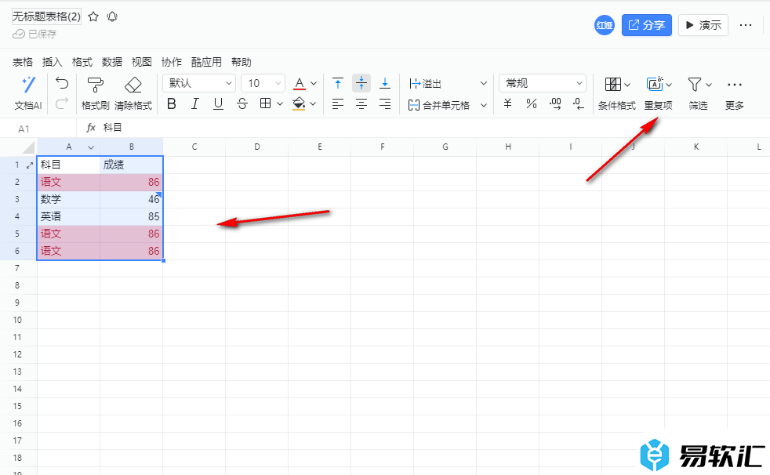This screenshot has height=475, width=770.
Task: Open 重复项 duplicates tool
Action: pyautogui.click(x=658, y=93)
